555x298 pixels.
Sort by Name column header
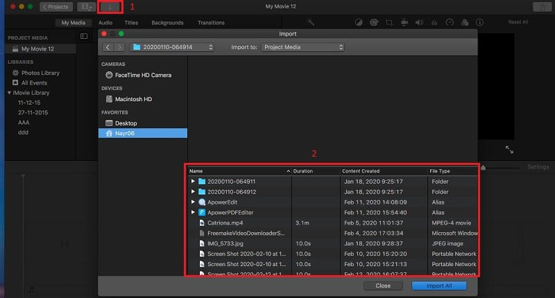[239, 170]
